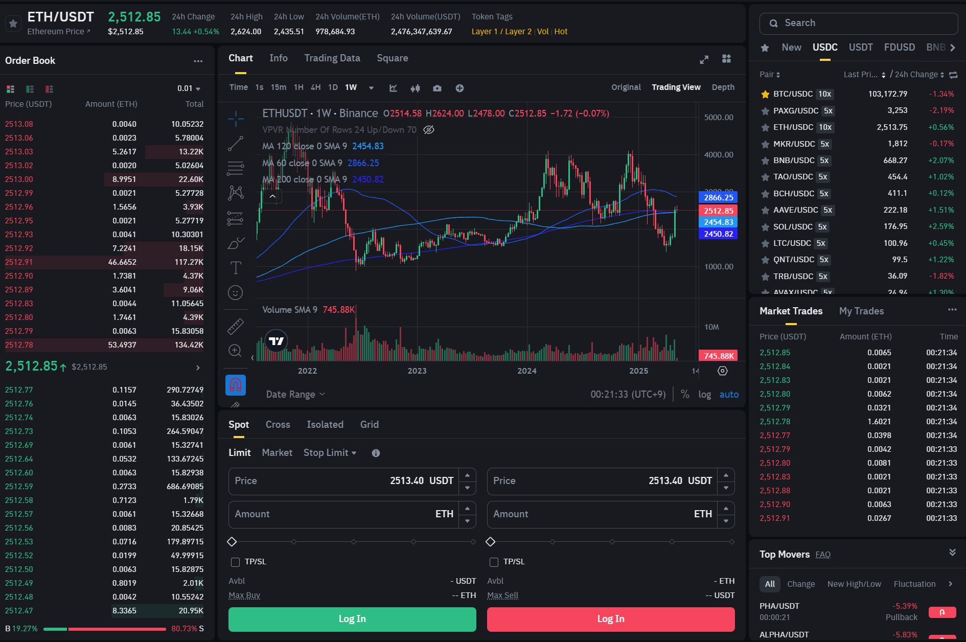Toggle ETH/USDT favorite star in header
This screenshot has width=966, height=642.
click(x=13, y=24)
